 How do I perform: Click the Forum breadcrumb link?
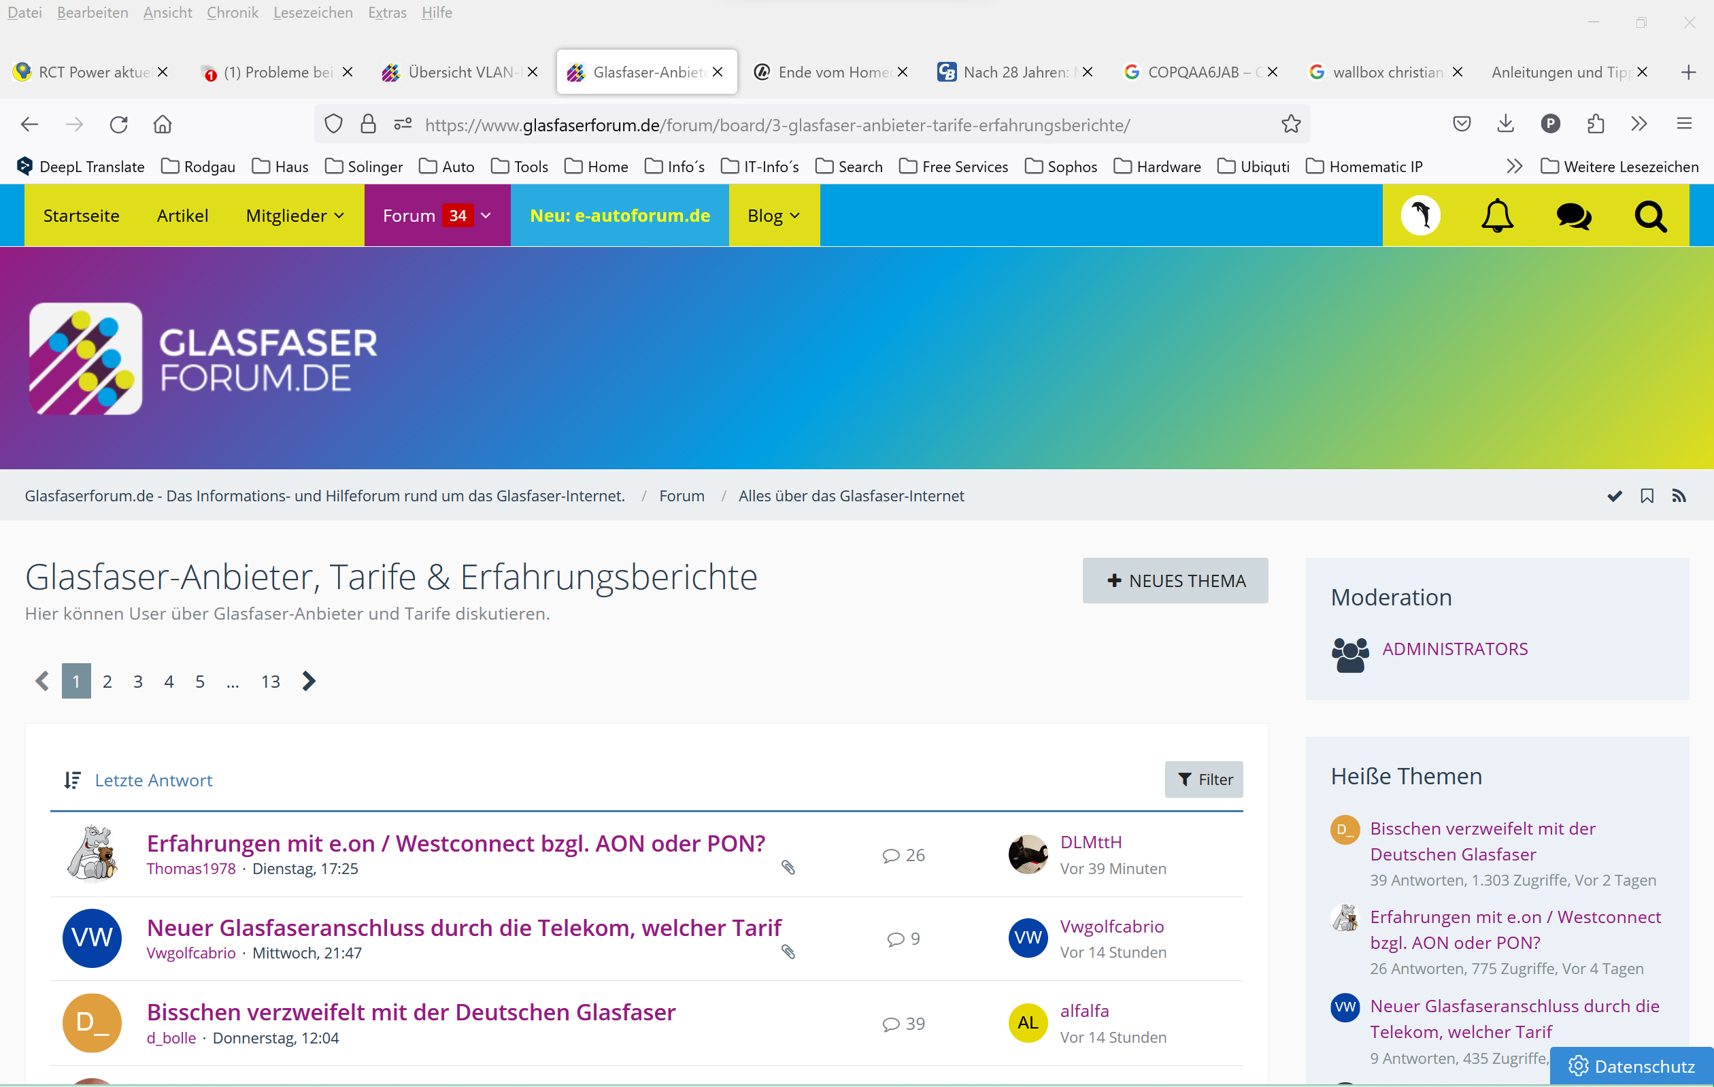coord(682,496)
